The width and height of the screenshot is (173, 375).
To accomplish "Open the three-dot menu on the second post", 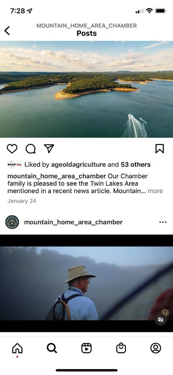I will [163, 222].
